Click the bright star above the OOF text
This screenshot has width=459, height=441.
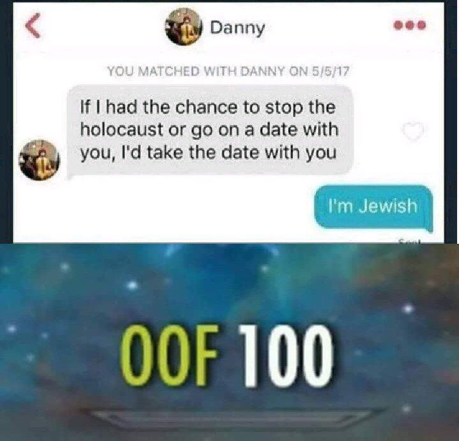(x=133, y=284)
